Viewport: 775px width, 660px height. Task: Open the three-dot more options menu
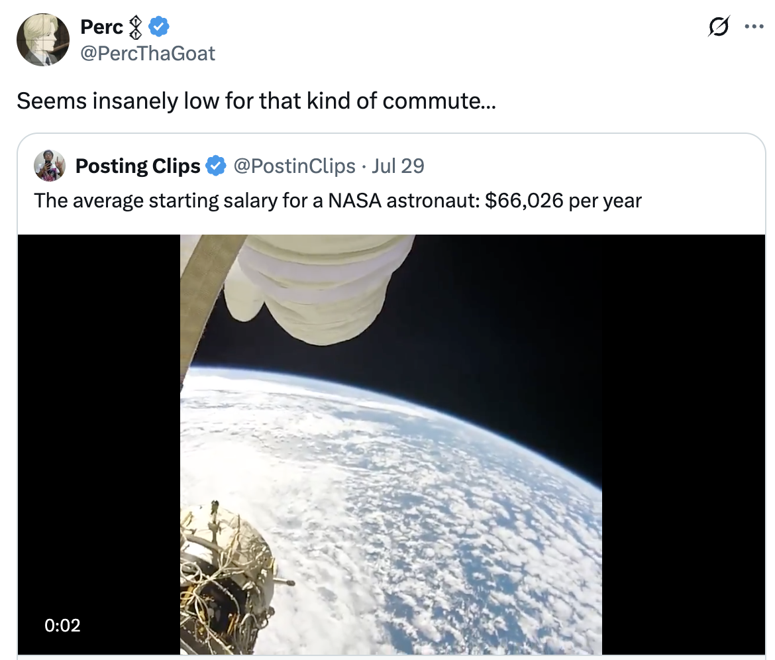(754, 27)
